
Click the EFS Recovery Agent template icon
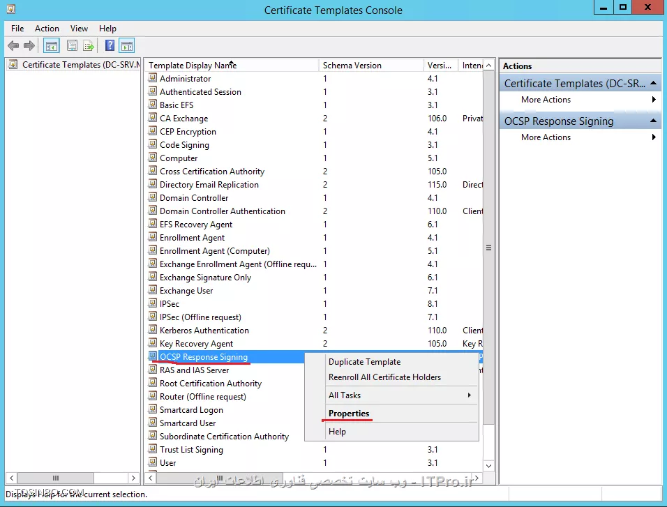pos(152,224)
